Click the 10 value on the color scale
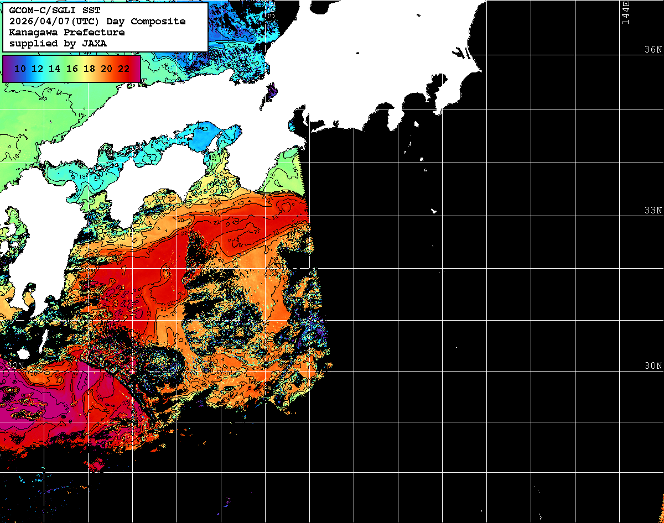The width and height of the screenshot is (664, 523). pos(20,69)
